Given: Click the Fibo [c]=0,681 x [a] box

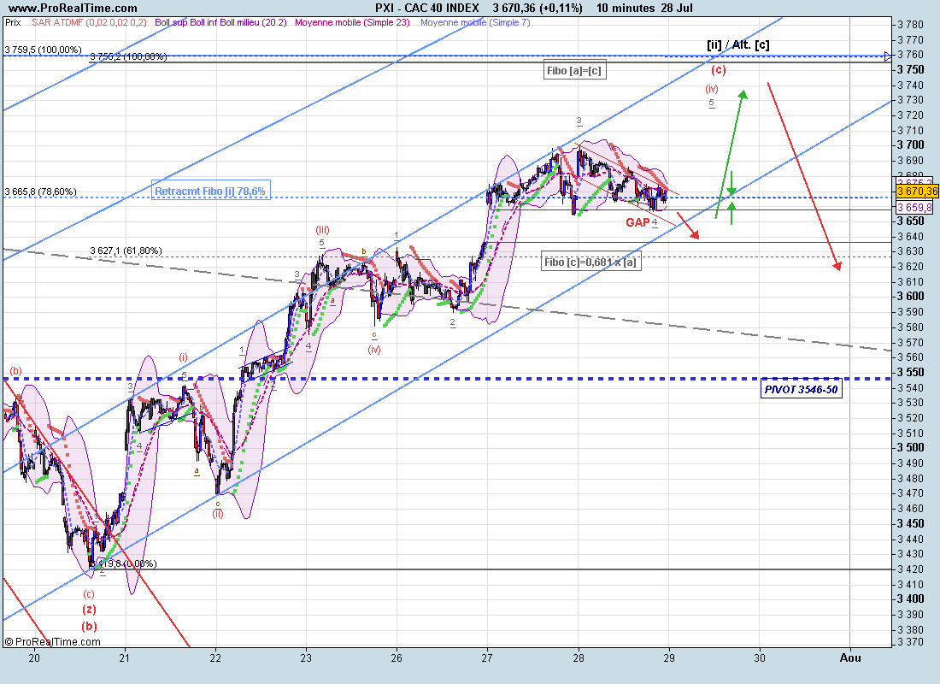Looking at the screenshot, I should pyautogui.click(x=591, y=262).
